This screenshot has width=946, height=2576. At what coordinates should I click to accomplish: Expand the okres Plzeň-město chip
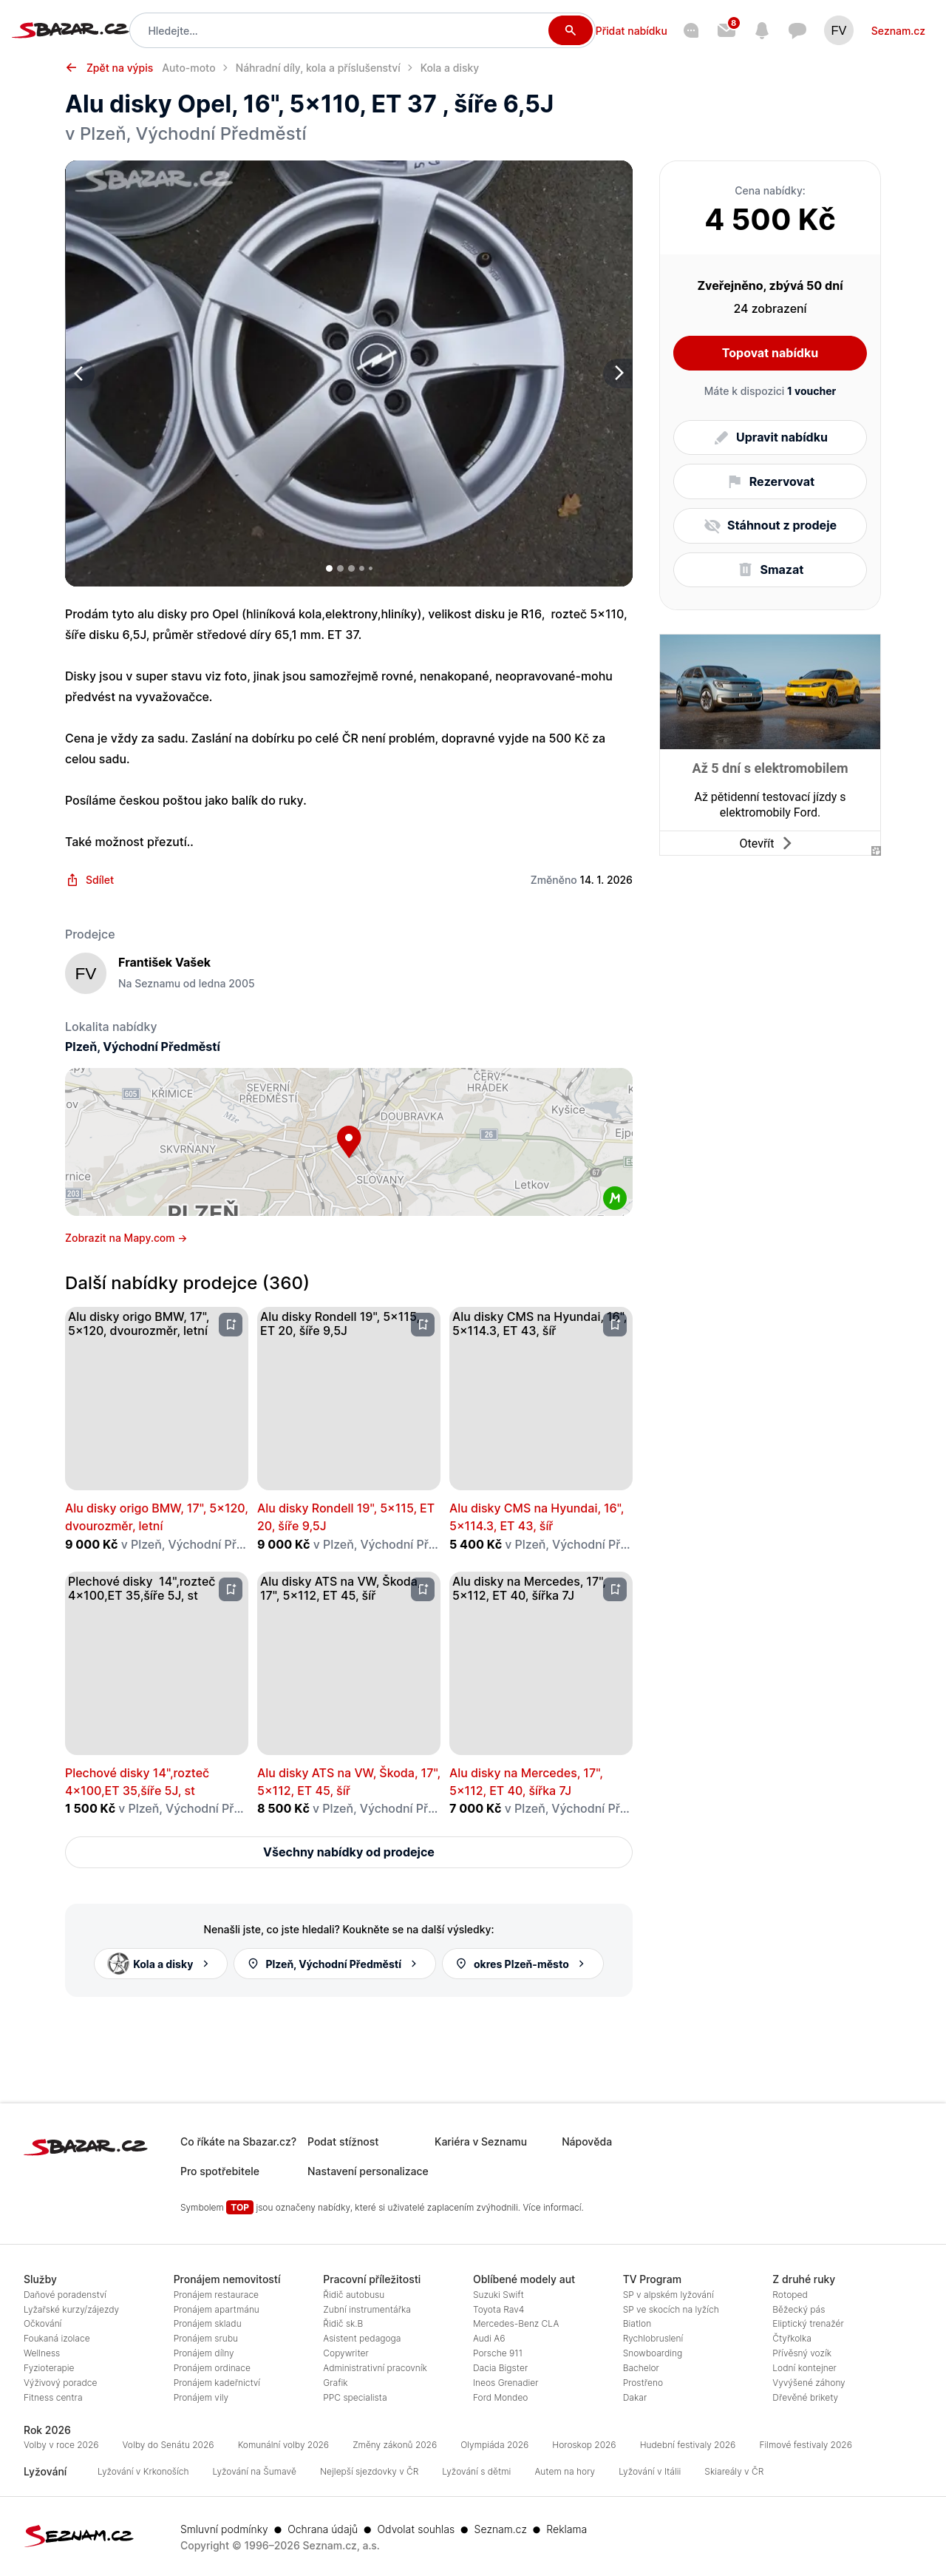pyautogui.click(x=523, y=1963)
